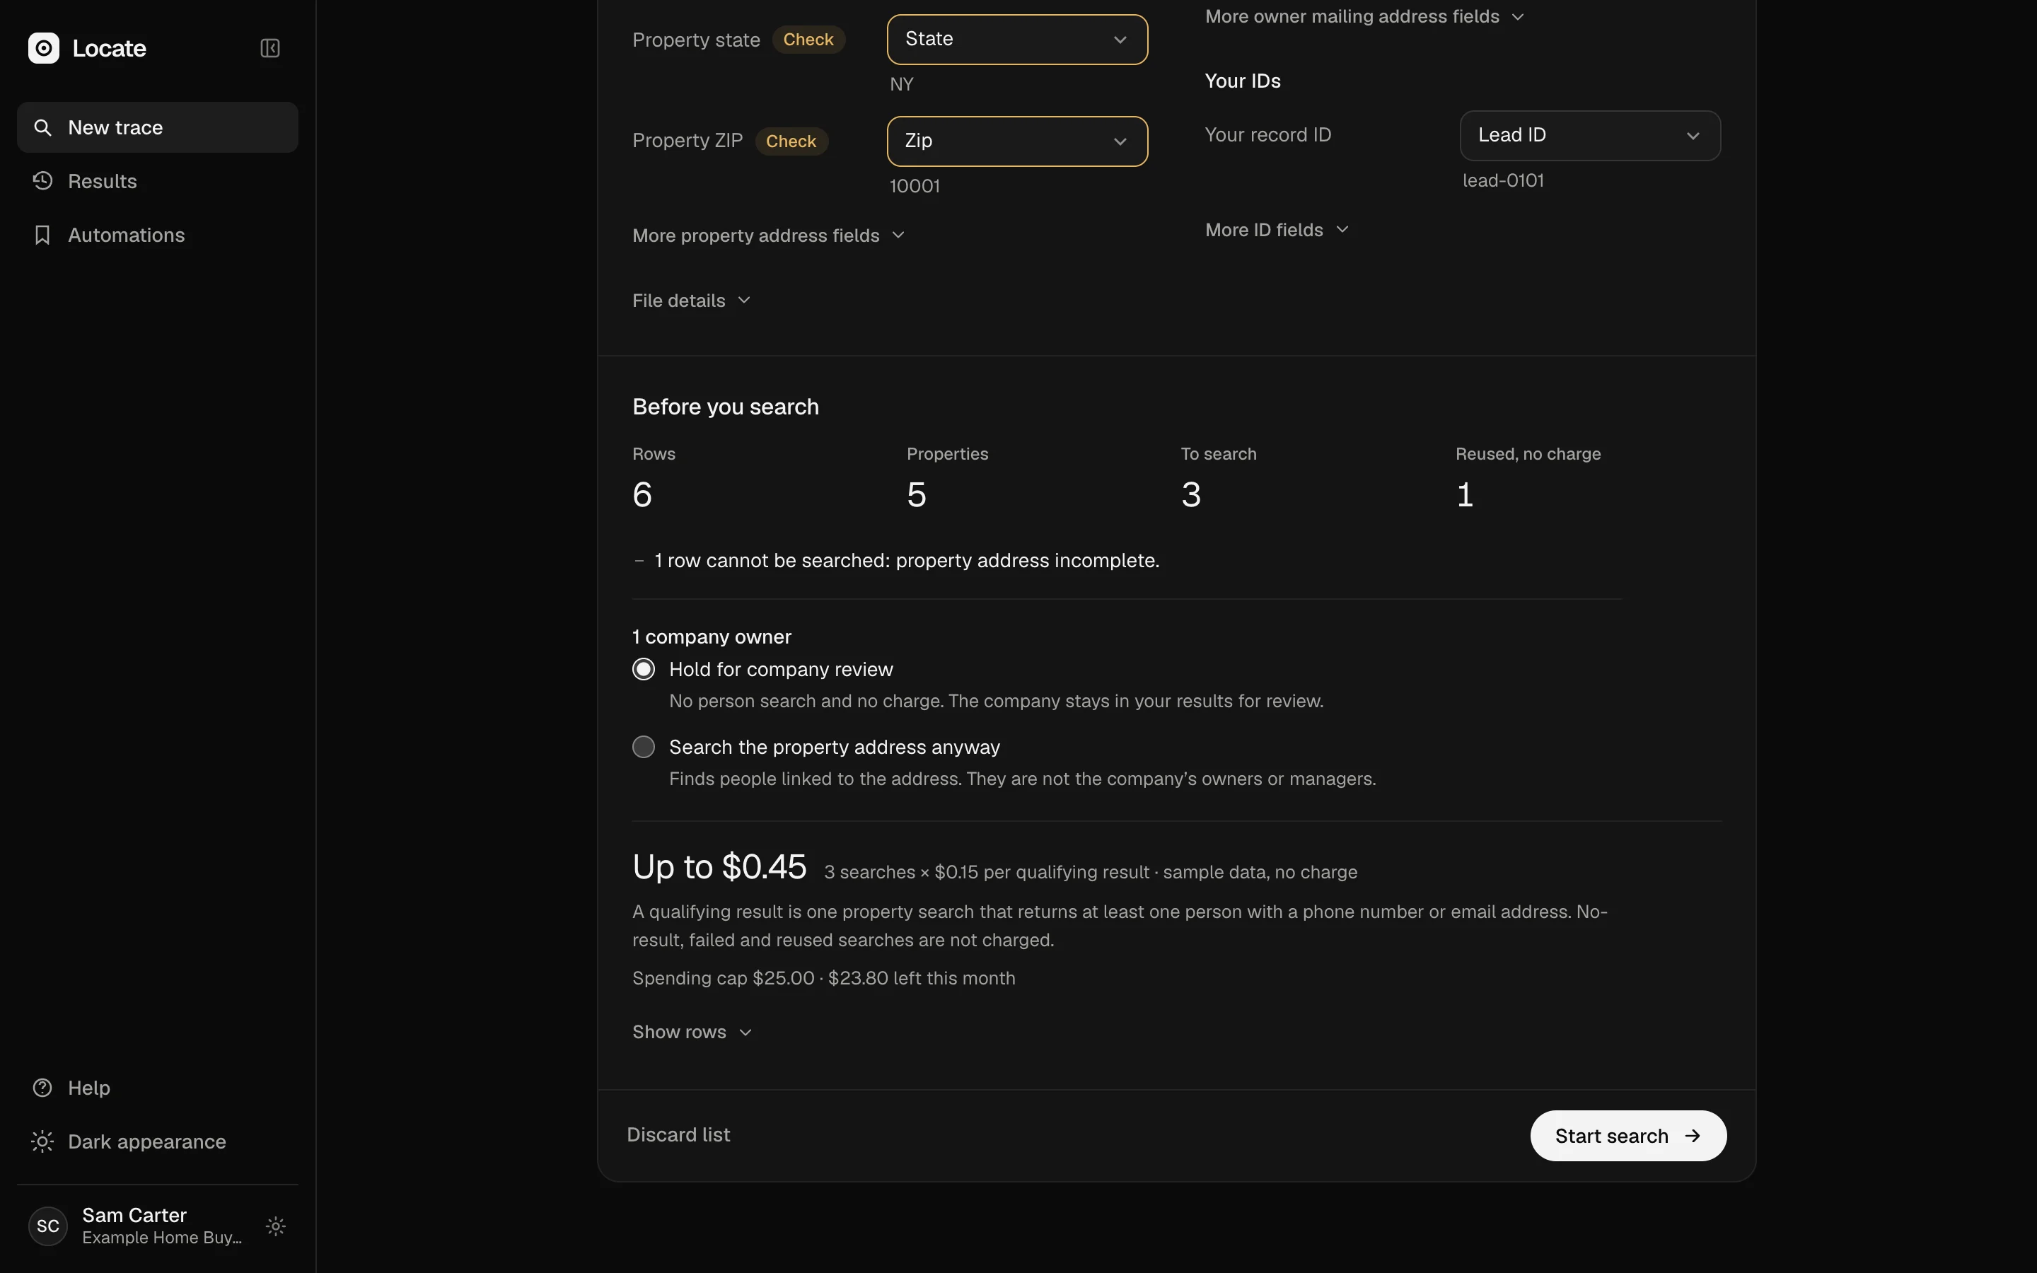Click the New trace search icon
Image resolution: width=2037 pixels, height=1273 pixels.
point(42,127)
